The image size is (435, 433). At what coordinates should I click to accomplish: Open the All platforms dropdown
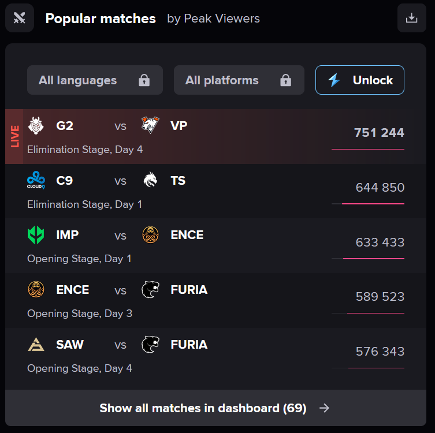point(239,80)
